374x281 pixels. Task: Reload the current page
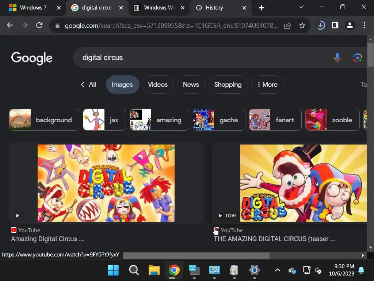click(x=39, y=25)
